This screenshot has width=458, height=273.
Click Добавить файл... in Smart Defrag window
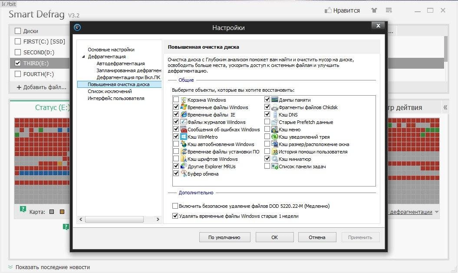[x=42, y=87]
